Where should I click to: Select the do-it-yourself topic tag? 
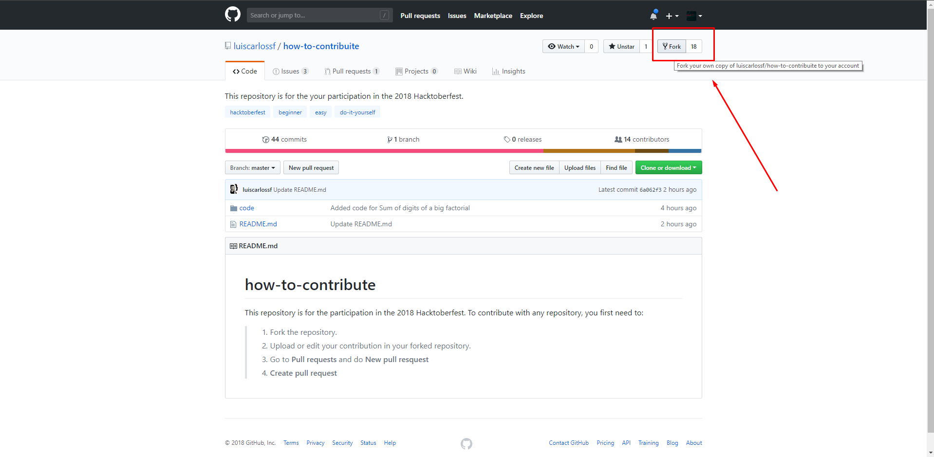coord(357,112)
